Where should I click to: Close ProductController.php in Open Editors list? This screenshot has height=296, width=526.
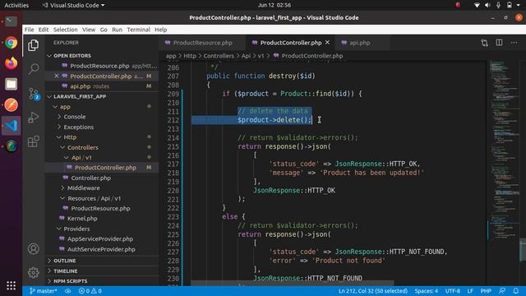coord(57,76)
